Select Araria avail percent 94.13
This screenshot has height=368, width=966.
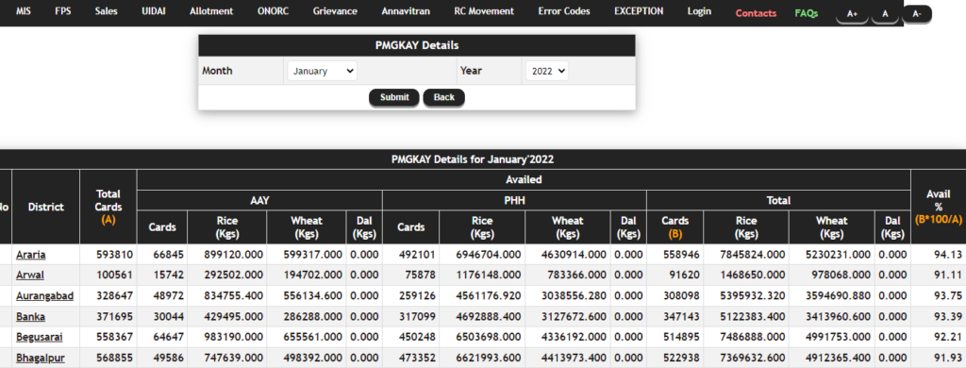pyautogui.click(x=948, y=255)
